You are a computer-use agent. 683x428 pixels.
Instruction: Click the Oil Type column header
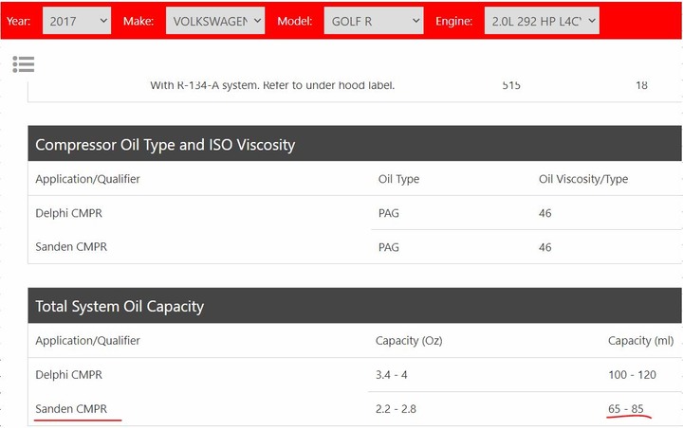point(398,179)
